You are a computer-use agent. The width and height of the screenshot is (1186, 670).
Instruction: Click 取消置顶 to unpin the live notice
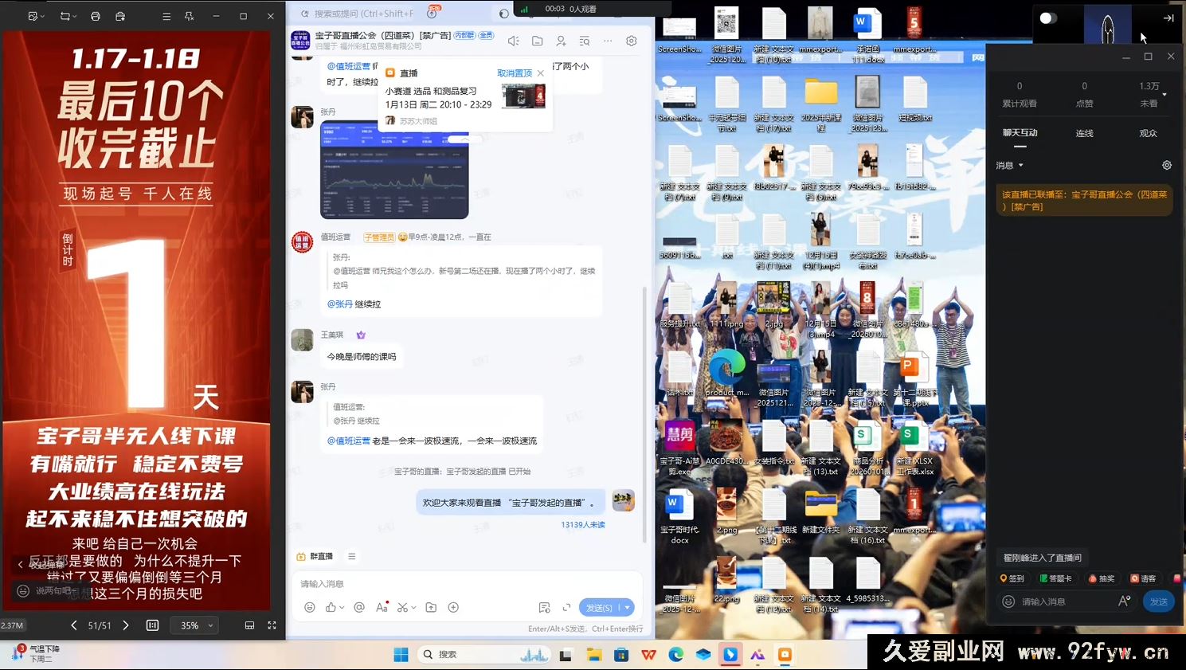(515, 72)
